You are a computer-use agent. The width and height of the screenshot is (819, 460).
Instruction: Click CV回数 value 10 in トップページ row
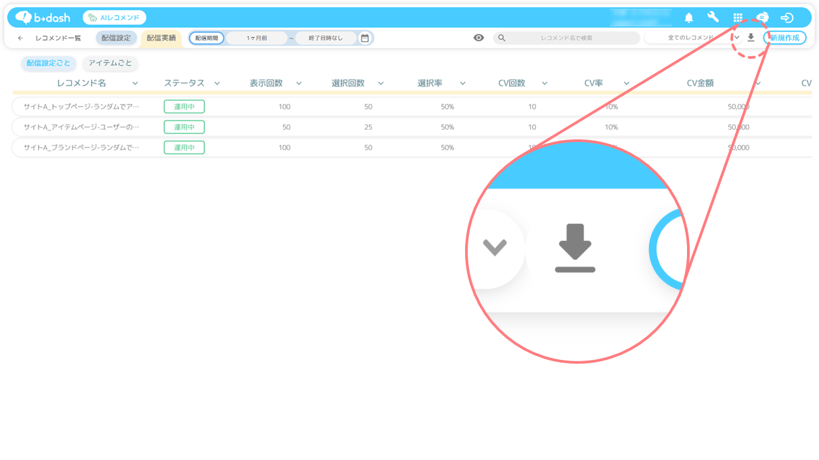532,107
